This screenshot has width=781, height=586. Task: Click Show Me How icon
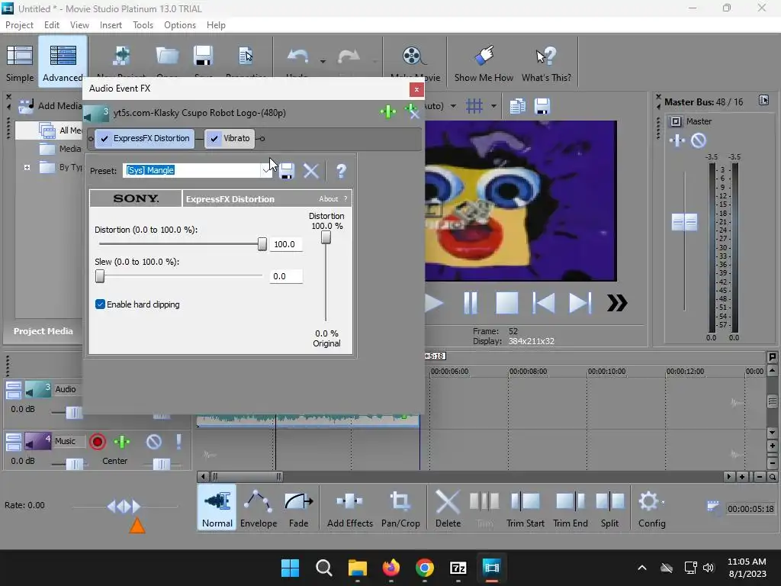[x=484, y=62]
